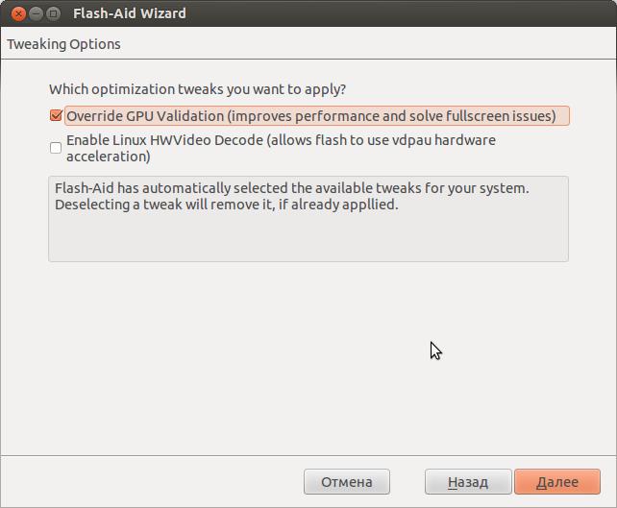617x508 pixels.
Task: Click the "Tweaking Options" page heading
Action: [63, 44]
